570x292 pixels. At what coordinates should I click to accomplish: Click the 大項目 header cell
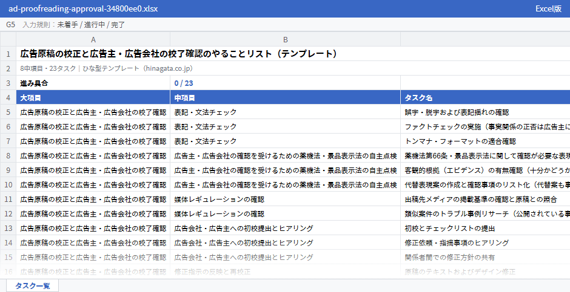click(x=93, y=98)
